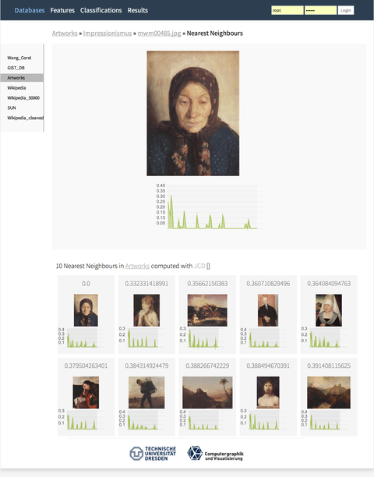Click the large old woman portrait image

[x=193, y=113]
